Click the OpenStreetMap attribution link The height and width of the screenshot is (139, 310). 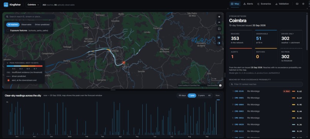point(213,86)
